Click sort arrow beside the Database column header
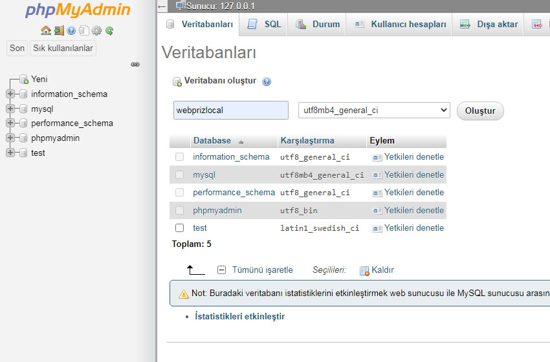Viewport: 550px width, 362px height. click(241, 142)
